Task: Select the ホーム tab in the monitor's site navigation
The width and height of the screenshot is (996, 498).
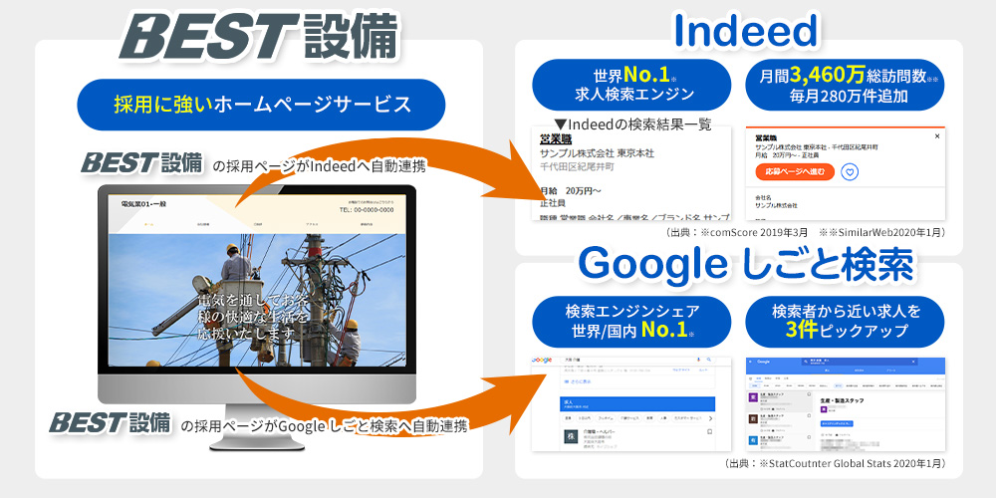Action: click(148, 225)
